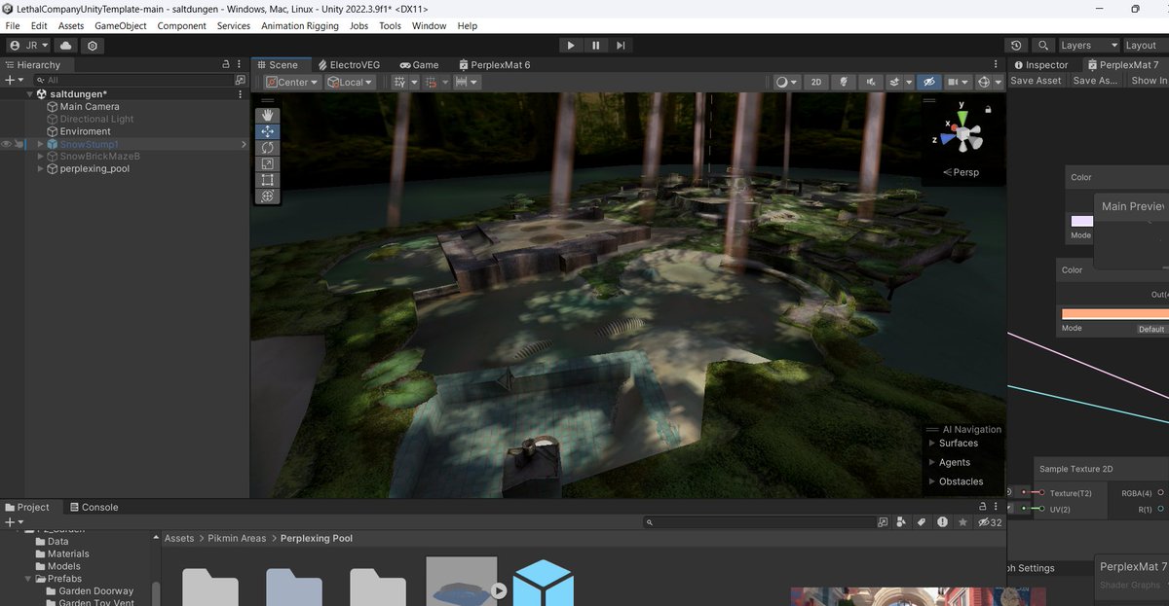The width and height of the screenshot is (1169, 606).
Task: Expand perplexing_pool in Hierarchy
Action: [40, 169]
